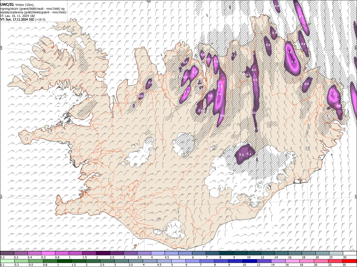Screen dimensions: 357x267
Task: Click the swatch starting at 3 in upper legend
Action: pyautogui.click(x=130, y=253)
